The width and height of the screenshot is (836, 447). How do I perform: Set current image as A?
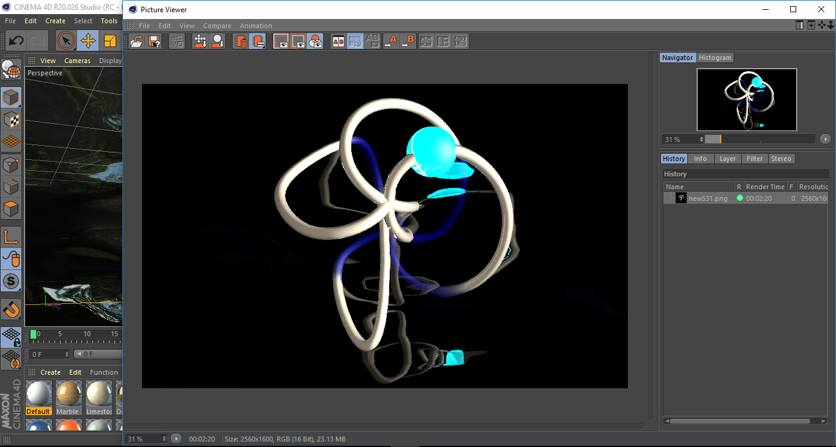tap(390, 42)
